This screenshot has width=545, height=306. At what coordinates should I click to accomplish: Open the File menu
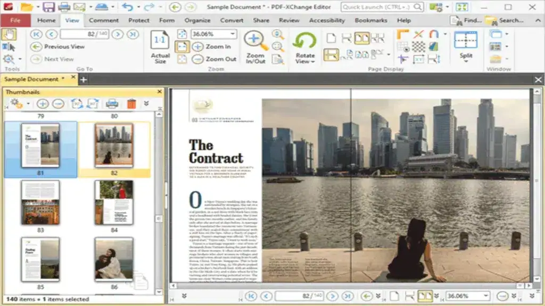click(x=15, y=20)
